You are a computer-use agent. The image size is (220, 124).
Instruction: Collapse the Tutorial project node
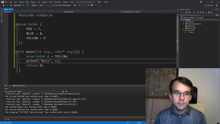(x=181, y=20)
